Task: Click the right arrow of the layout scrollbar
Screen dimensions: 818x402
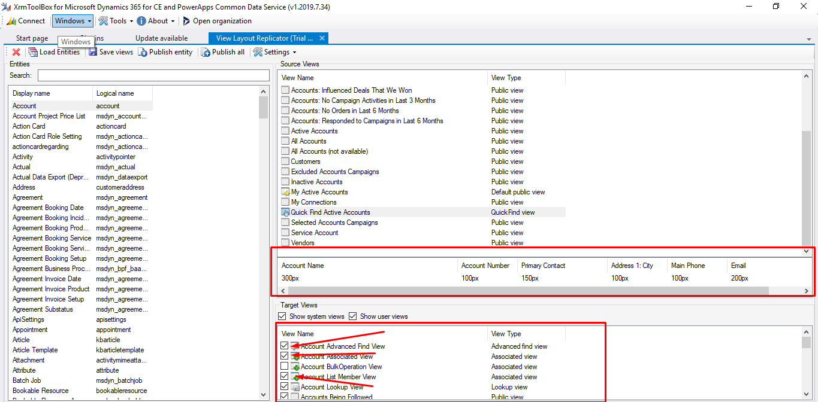Action: (807, 291)
